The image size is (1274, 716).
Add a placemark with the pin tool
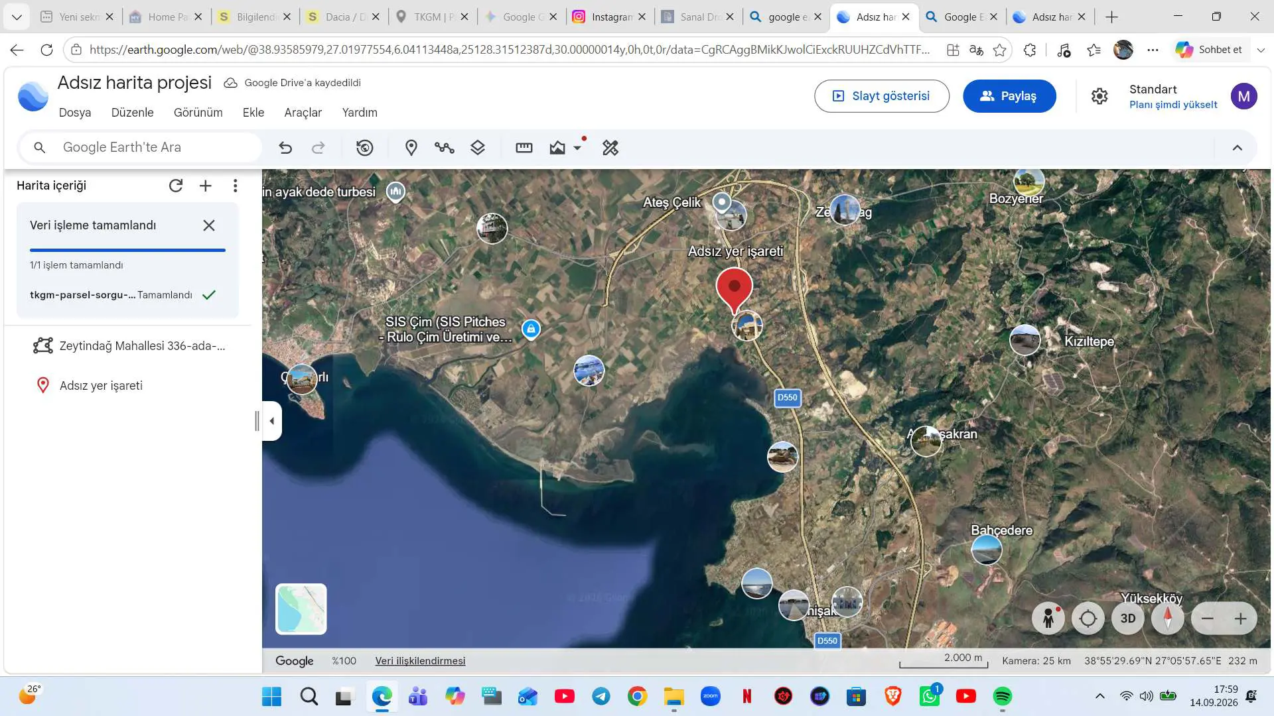[411, 148]
